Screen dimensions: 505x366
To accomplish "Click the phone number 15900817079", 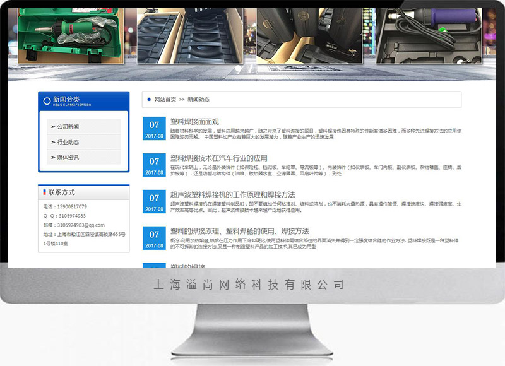I will click(x=72, y=206).
